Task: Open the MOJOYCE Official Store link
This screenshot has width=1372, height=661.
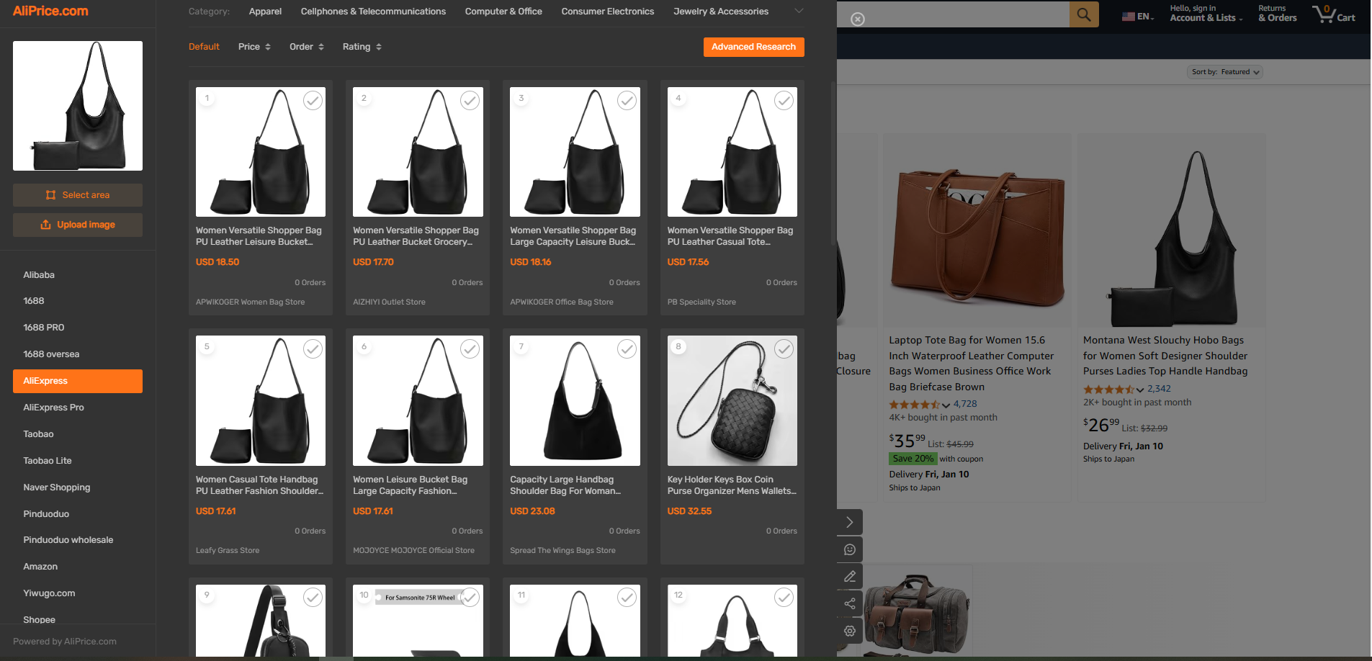Action: click(x=413, y=551)
